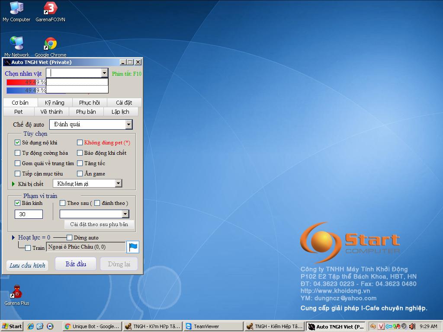Image resolution: width=443 pixels, height=332 pixels.
Task: Click the Bán kính radius input field
Action: pos(29,214)
